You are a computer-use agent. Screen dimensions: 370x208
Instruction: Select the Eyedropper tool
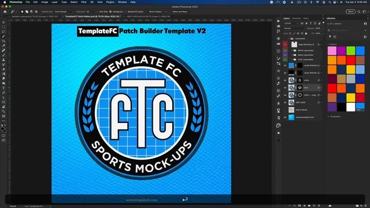tap(3, 46)
